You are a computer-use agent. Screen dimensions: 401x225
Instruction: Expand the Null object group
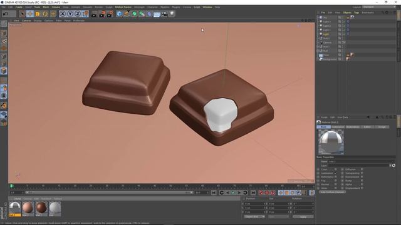(318, 51)
